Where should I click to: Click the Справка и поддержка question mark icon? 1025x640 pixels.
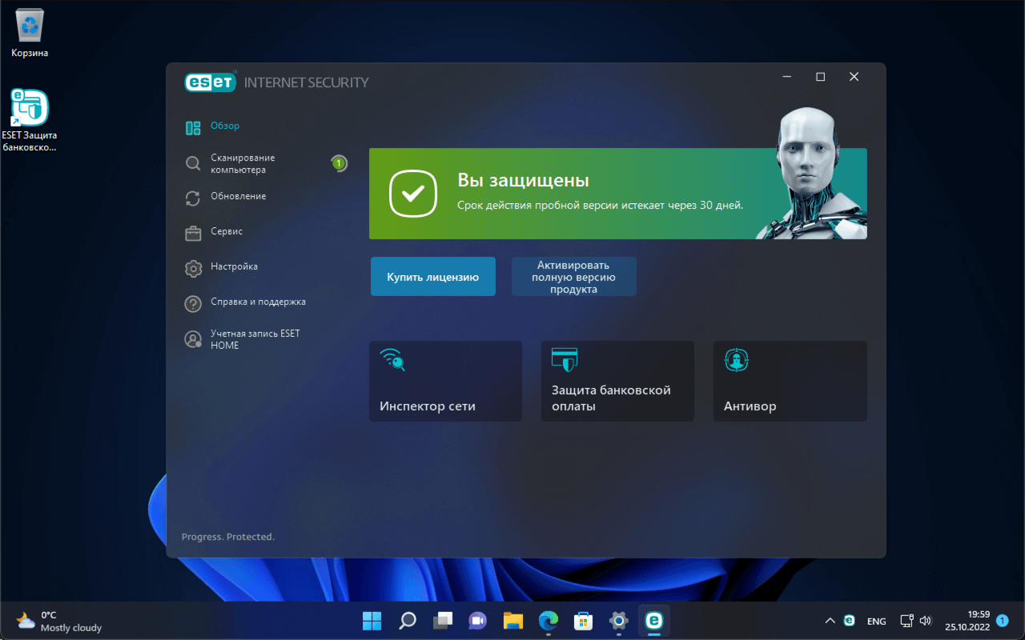(x=193, y=302)
